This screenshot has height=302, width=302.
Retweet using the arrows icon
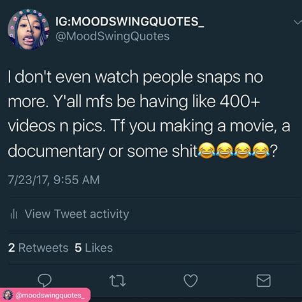point(117,281)
